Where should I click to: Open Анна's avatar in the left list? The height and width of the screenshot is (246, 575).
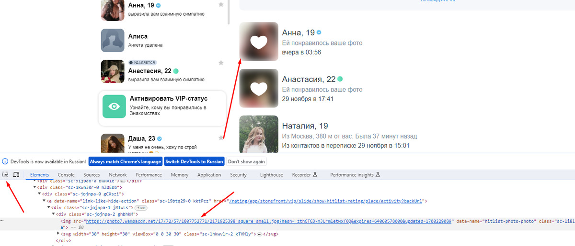(x=113, y=9)
